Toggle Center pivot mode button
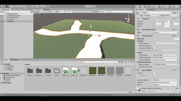Viewport: 181px width, 101px height. (33, 6)
